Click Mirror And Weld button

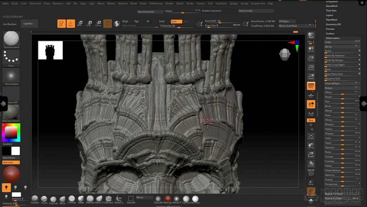click(x=296, y=26)
